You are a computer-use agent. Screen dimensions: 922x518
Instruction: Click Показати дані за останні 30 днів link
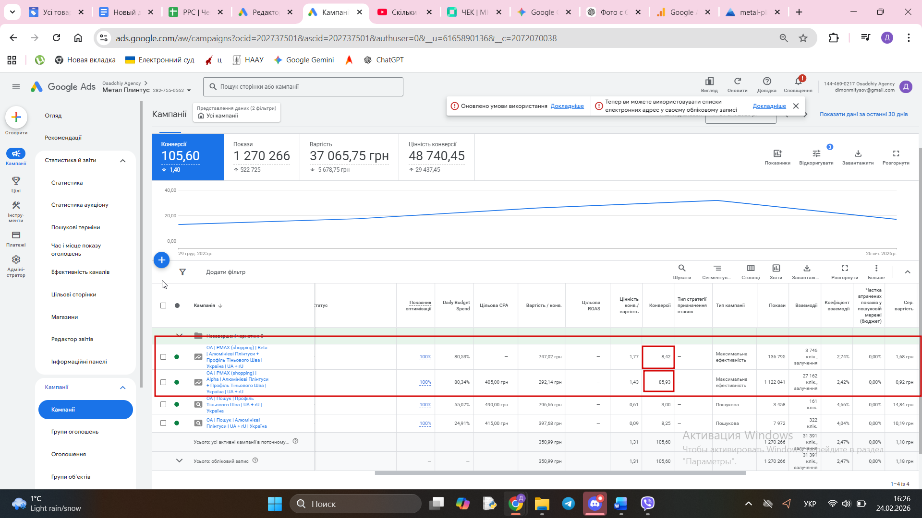pyautogui.click(x=863, y=114)
